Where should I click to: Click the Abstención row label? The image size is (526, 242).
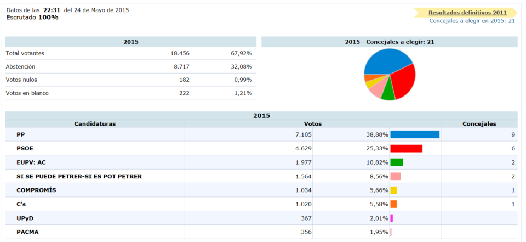coord(20,66)
